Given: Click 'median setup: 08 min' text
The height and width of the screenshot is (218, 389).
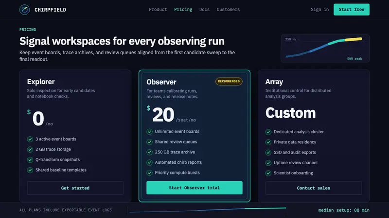Looking at the screenshot, I should (x=344, y=210).
